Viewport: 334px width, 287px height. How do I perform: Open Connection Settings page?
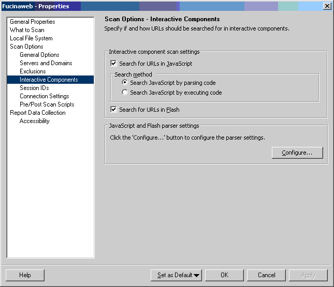(x=44, y=96)
